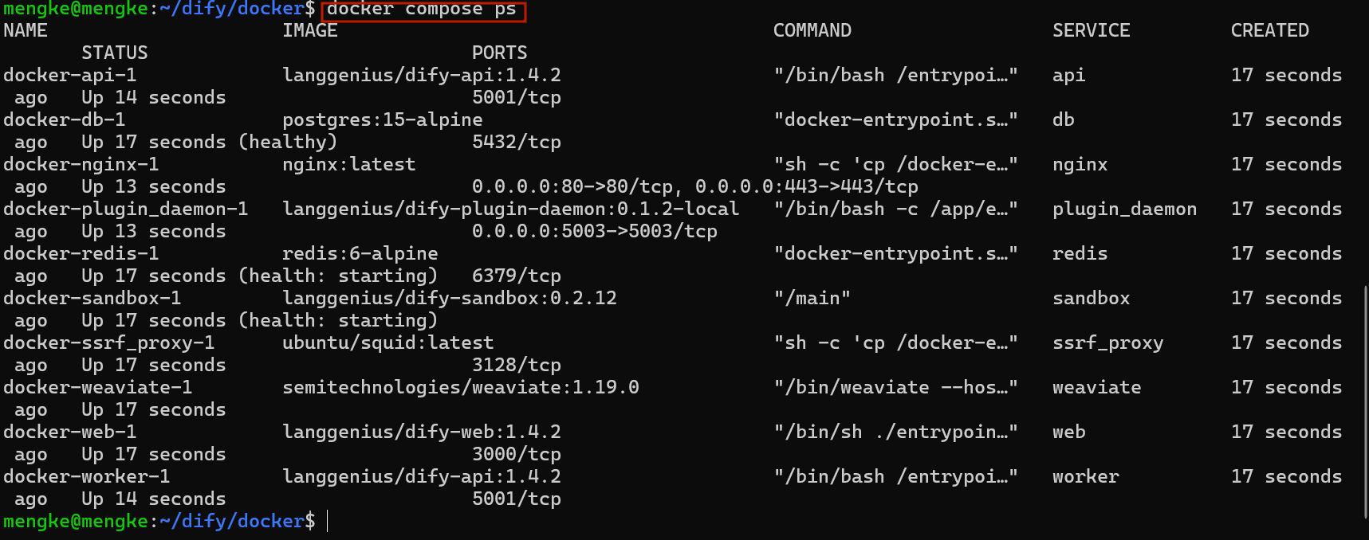Click the STATUS column header
The height and width of the screenshot is (540, 1369).
[114, 53]
